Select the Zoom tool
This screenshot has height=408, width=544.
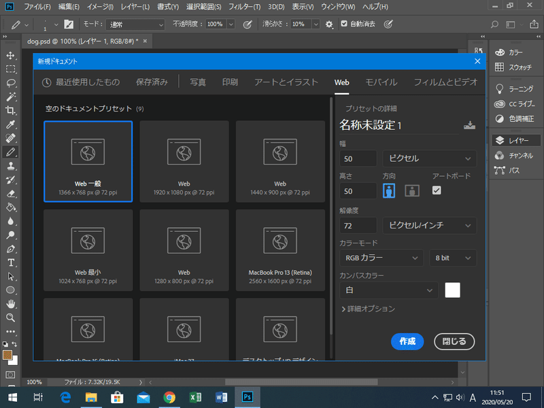point(10,318)
